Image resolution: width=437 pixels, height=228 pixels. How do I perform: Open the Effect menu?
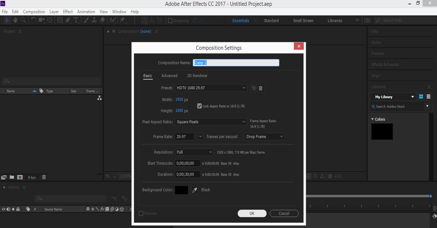click(67, 11)
